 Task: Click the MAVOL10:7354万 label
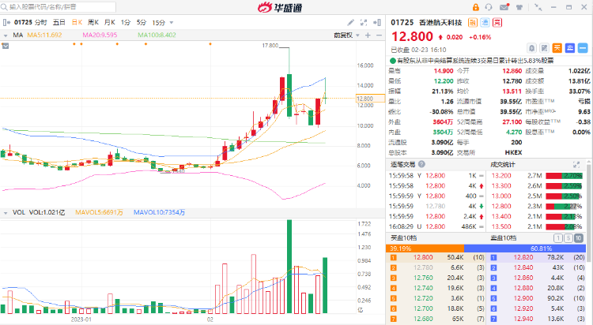coord(159,212)
